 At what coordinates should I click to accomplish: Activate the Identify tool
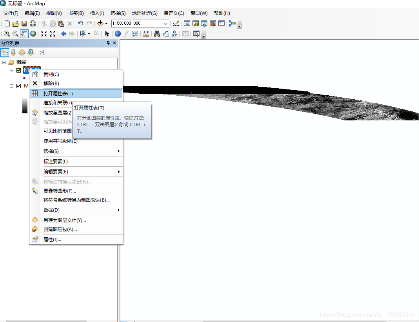pos(118,34)
